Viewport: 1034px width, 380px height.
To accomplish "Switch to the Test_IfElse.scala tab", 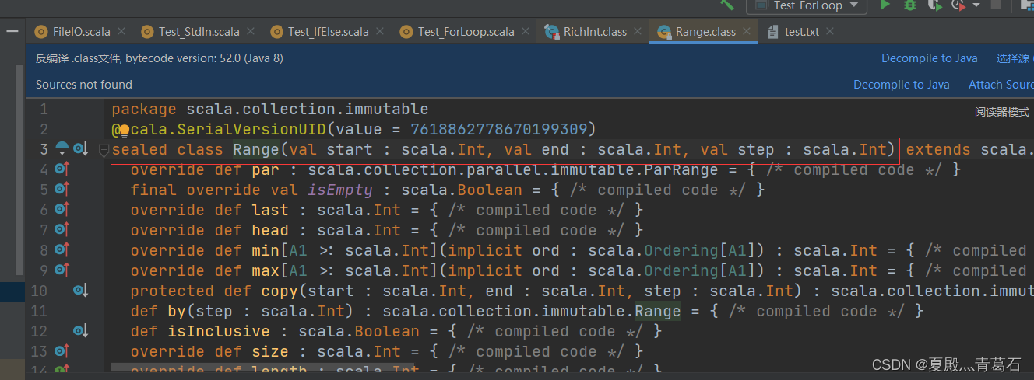I will (x=328, y=32).
